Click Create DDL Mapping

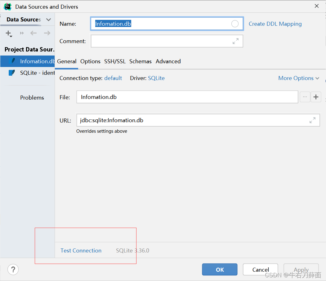pos(275,24)
